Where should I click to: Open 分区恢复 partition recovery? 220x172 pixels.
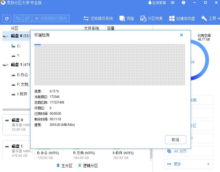(152, 18)
